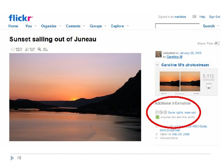Click the Add to Faves star icon
Viewport: 221px width, 166px height.
tap(13, 49)
